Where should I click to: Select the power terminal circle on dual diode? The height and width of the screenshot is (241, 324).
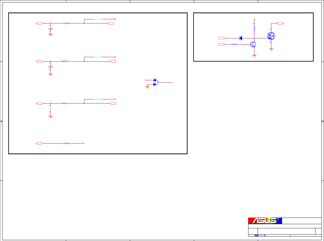point(146,80)
